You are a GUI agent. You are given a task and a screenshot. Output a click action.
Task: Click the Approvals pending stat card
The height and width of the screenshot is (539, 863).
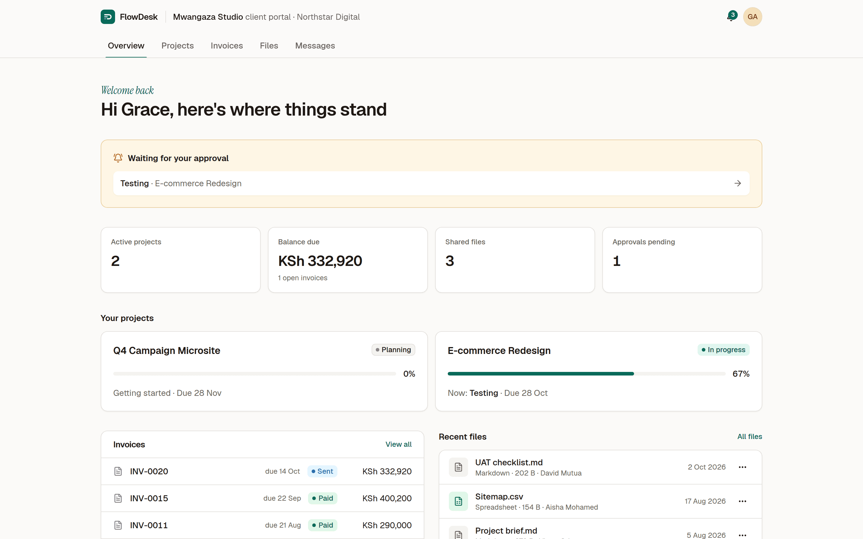coord(682,260)
